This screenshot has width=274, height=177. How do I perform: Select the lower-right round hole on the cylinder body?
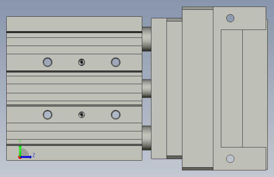pyautogui.click(x=116, y=115)
